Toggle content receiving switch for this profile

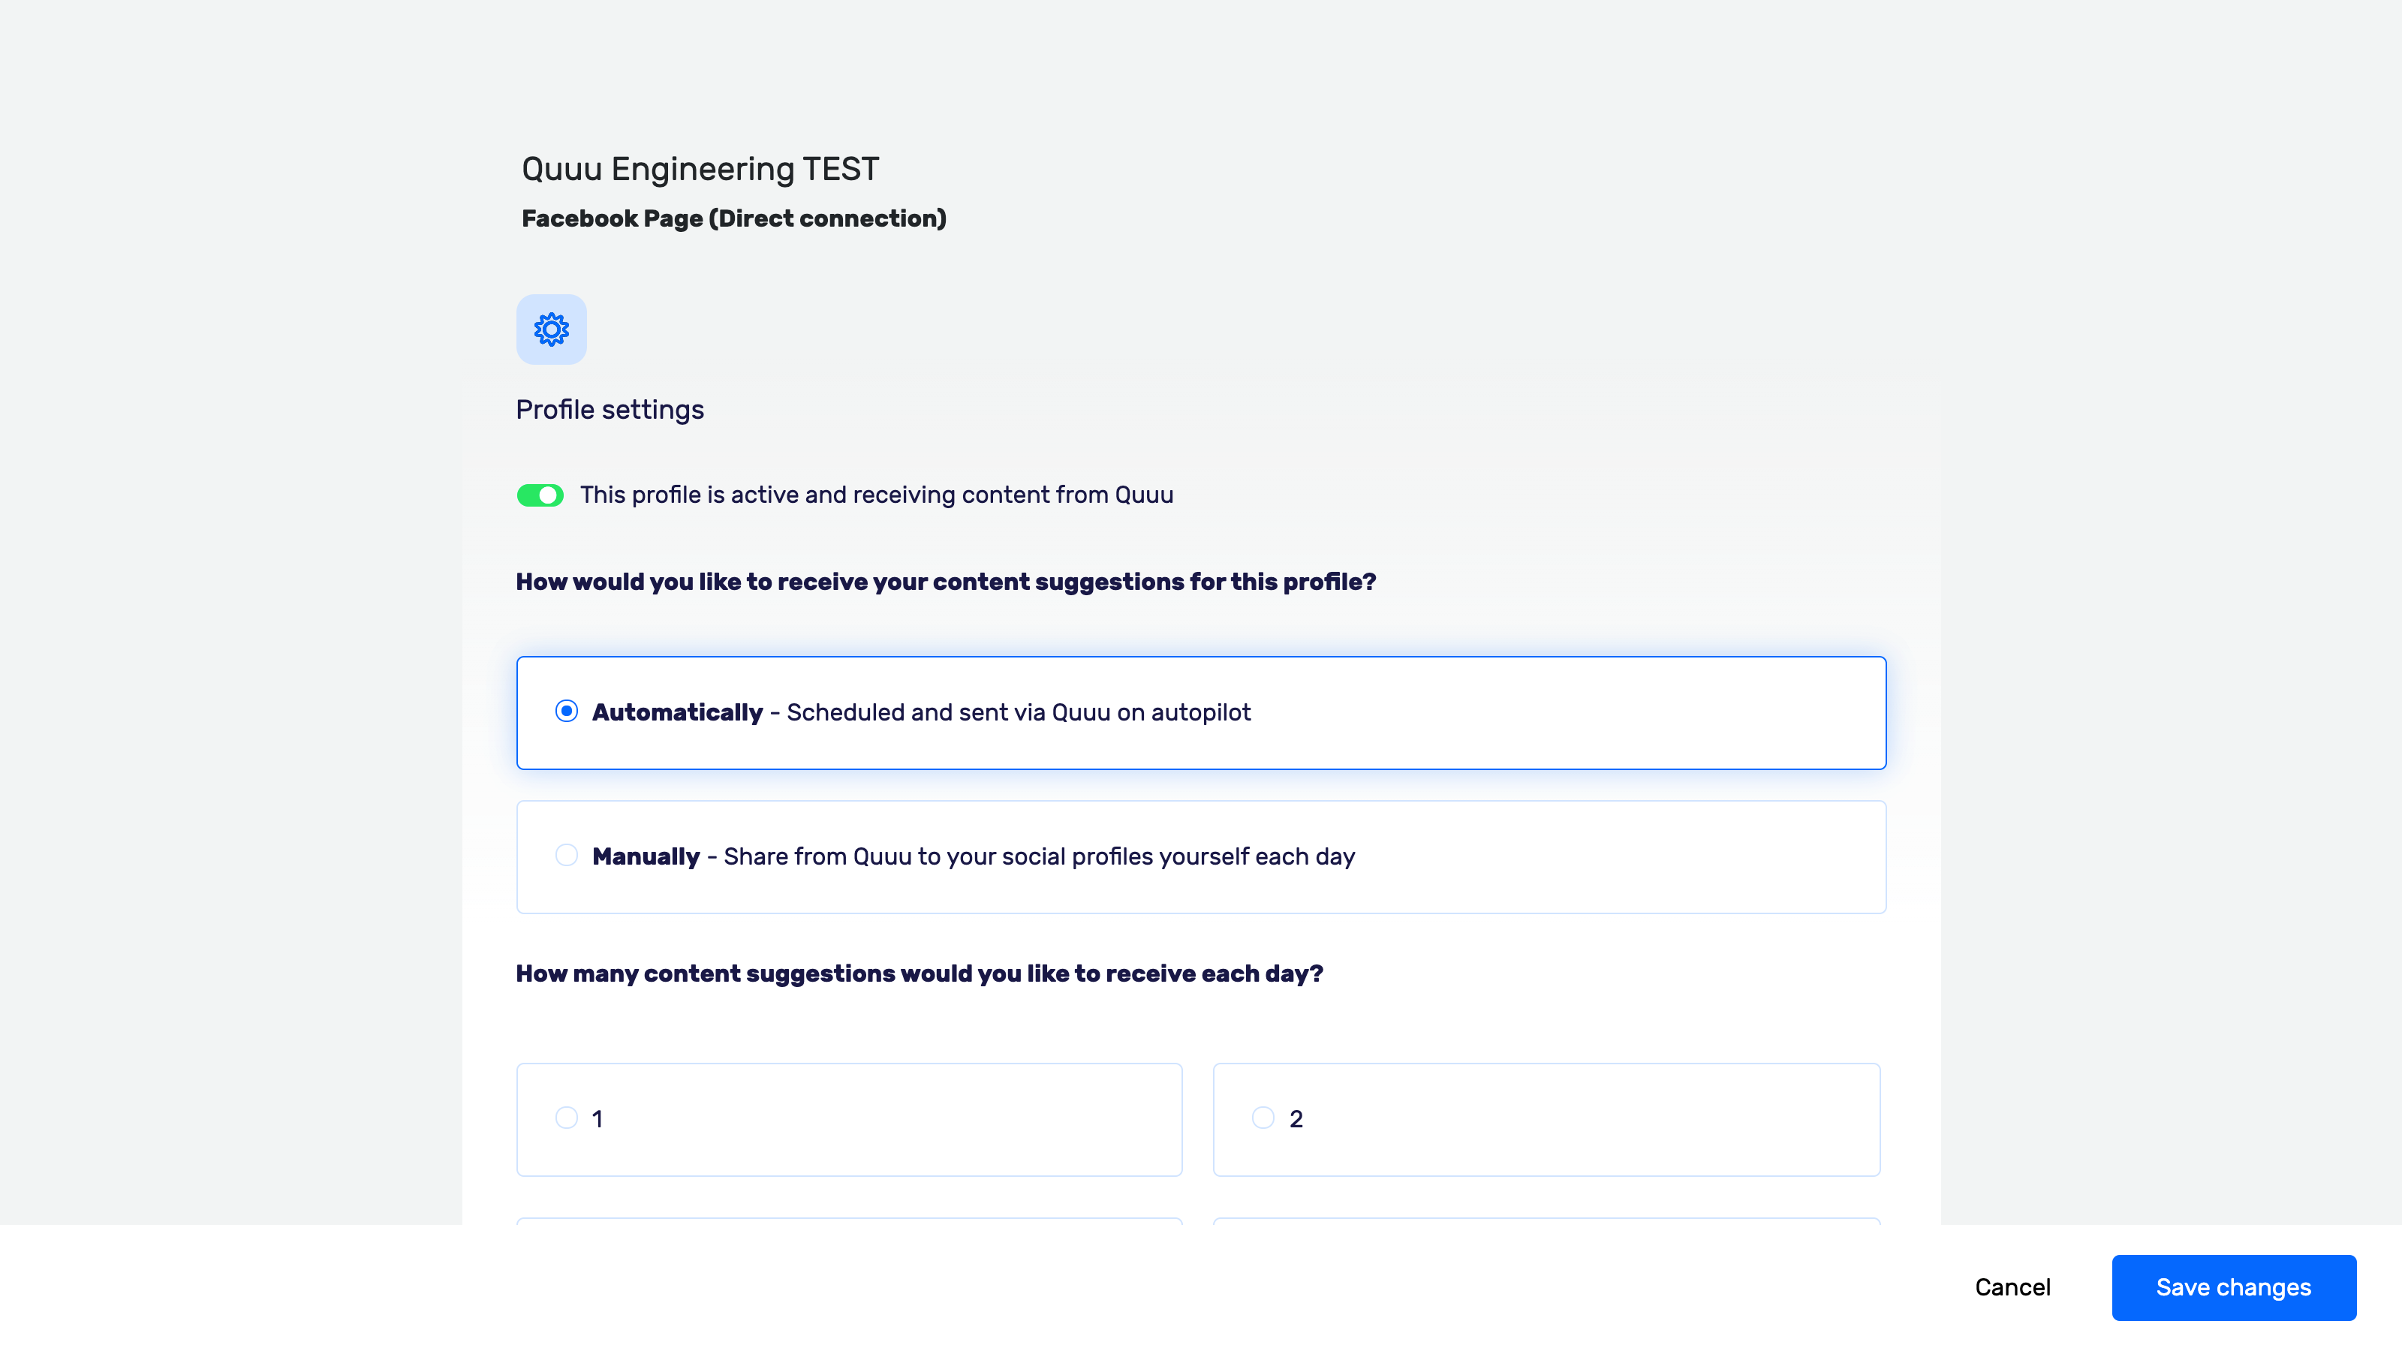540,495
